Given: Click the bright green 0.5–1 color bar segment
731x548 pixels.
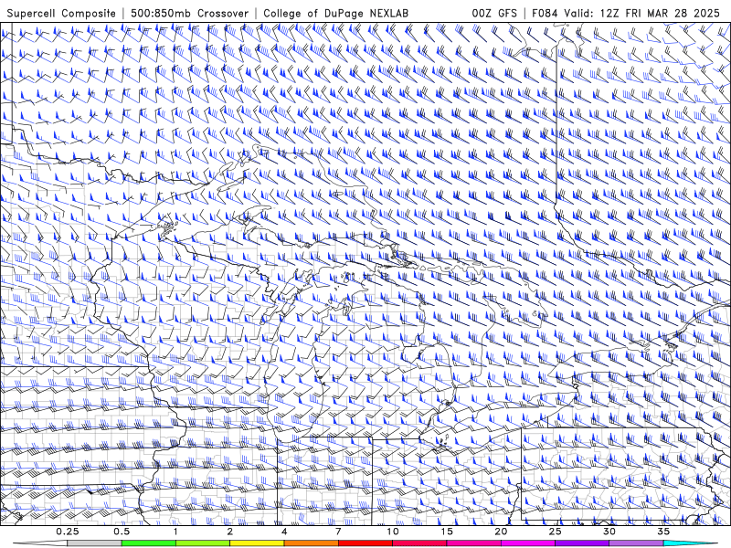Looking at the screenshot, I should 149,543.
